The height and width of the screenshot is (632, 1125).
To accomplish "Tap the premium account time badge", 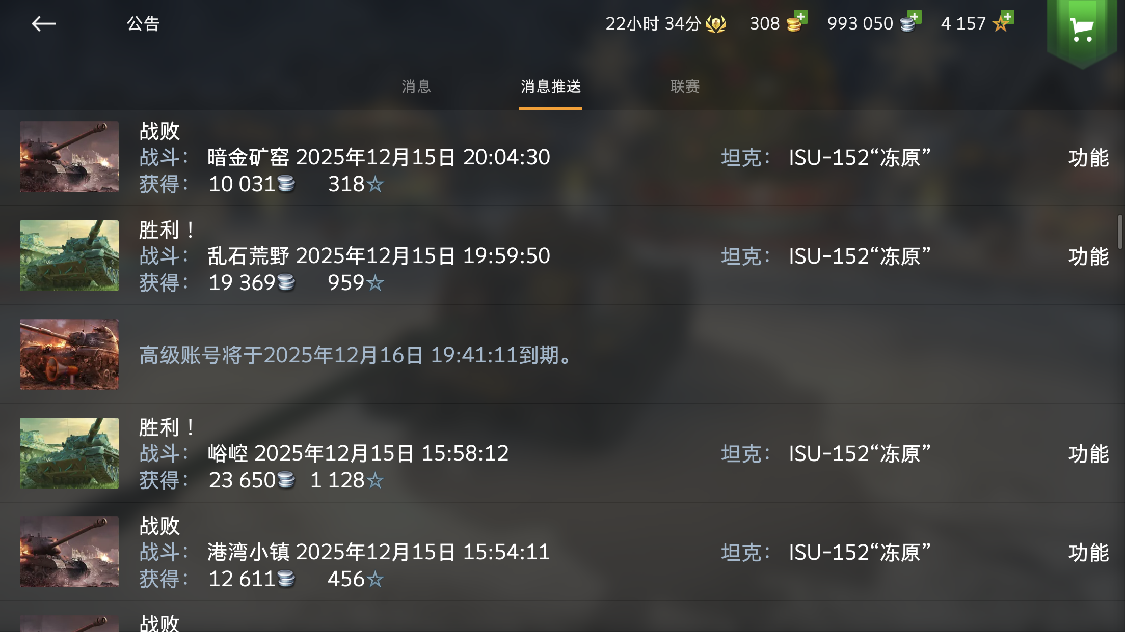I will [x=665, y=23].
